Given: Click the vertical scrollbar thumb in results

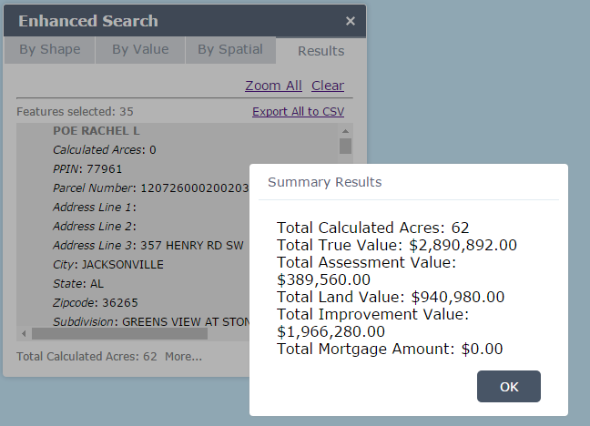Looking at the screenshot, I should coord(345,146).
